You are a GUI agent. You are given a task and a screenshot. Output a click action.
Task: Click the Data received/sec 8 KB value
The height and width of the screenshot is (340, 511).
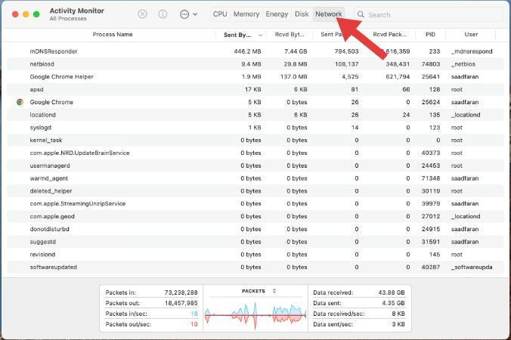coord(398,314)
